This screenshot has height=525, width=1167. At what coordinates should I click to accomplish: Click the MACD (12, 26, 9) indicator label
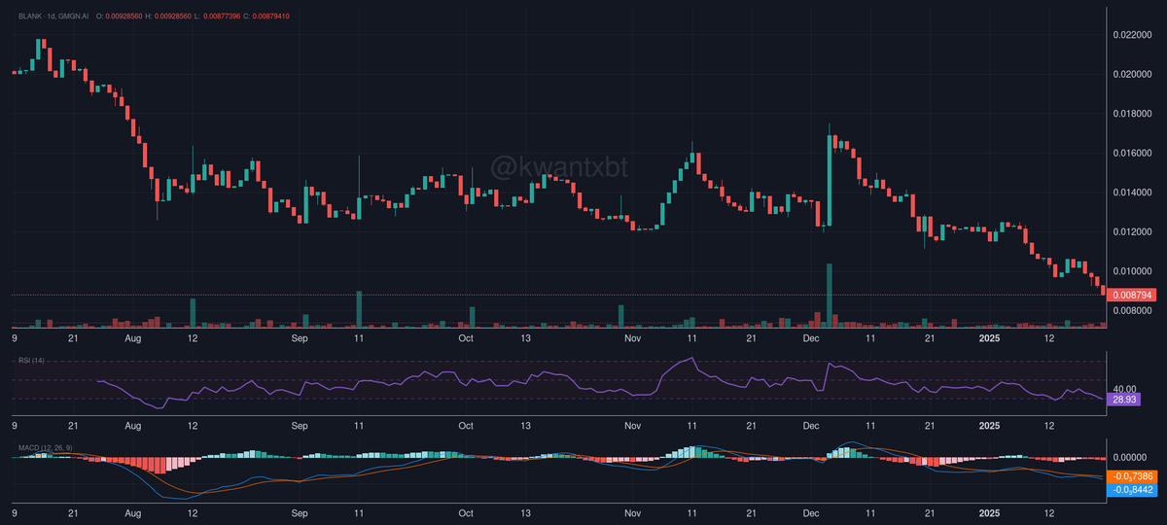[x=45, y=447]
